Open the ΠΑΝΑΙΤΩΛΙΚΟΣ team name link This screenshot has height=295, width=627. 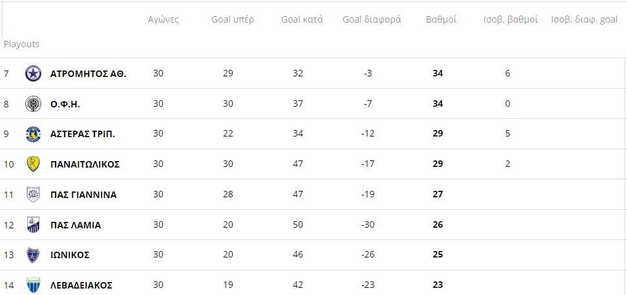coord(85,164)
